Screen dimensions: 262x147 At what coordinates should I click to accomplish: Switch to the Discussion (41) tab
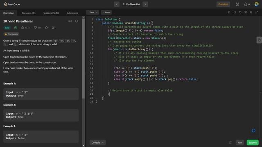coord(29,13)
